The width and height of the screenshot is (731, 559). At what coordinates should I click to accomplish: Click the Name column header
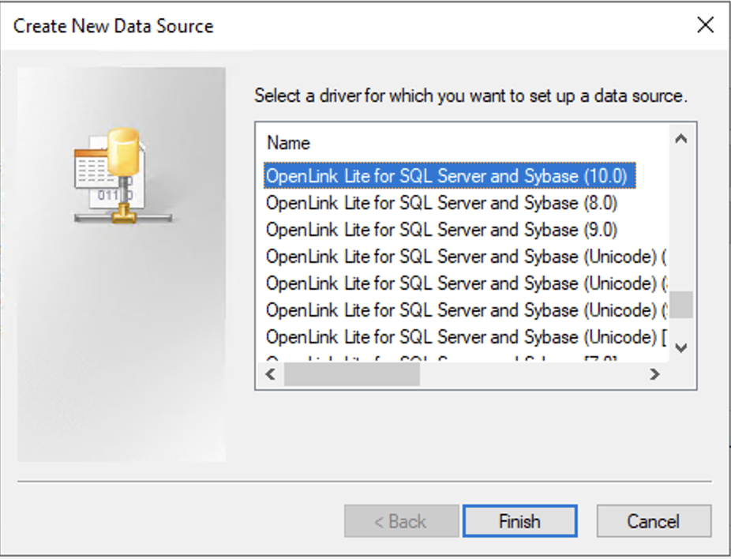pos(289,143)
